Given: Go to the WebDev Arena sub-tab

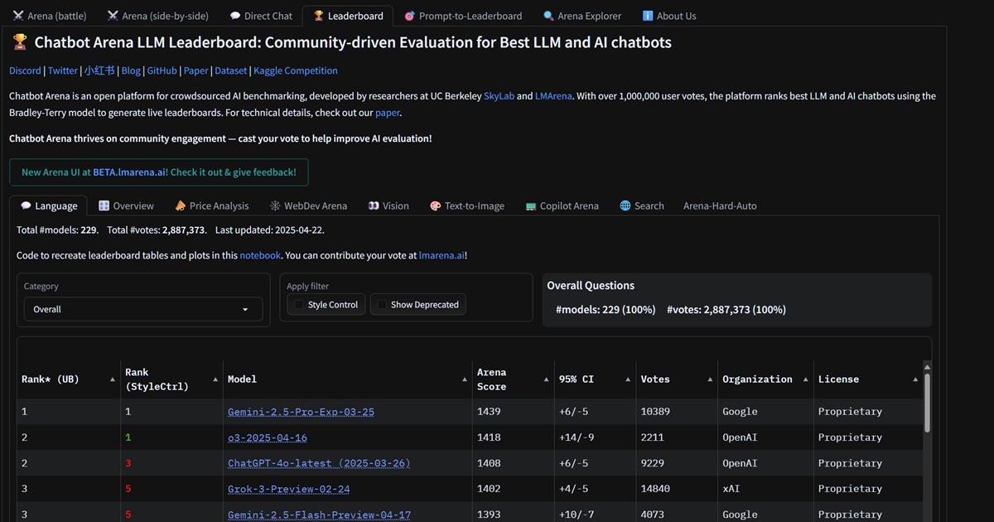Looking at the screenshot, I should tap(308, 205).
